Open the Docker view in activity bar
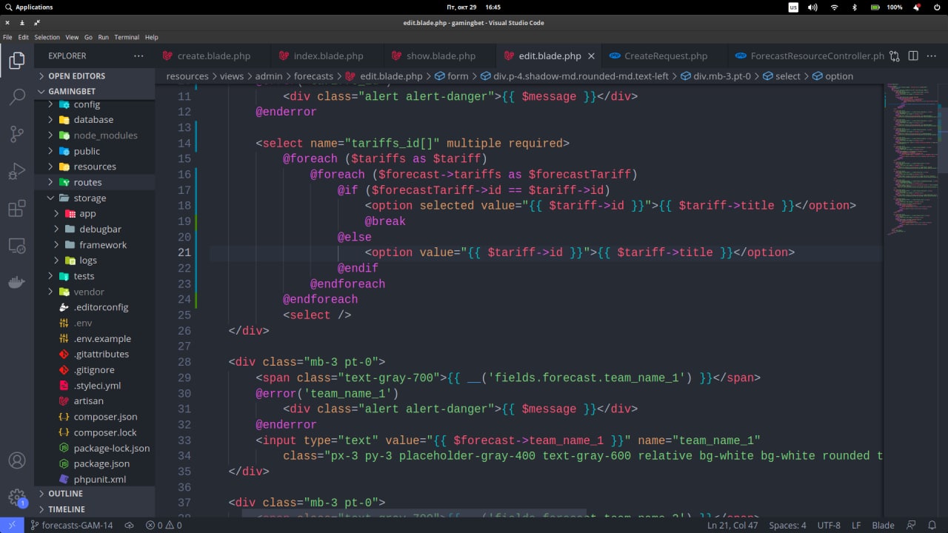Image resolution: width=948 pixels, height=533 pixels. [x=16, y=282]
